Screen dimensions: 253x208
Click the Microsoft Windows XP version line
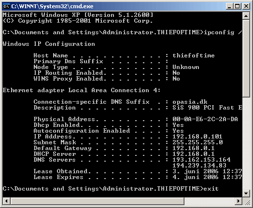coord(78,15)
